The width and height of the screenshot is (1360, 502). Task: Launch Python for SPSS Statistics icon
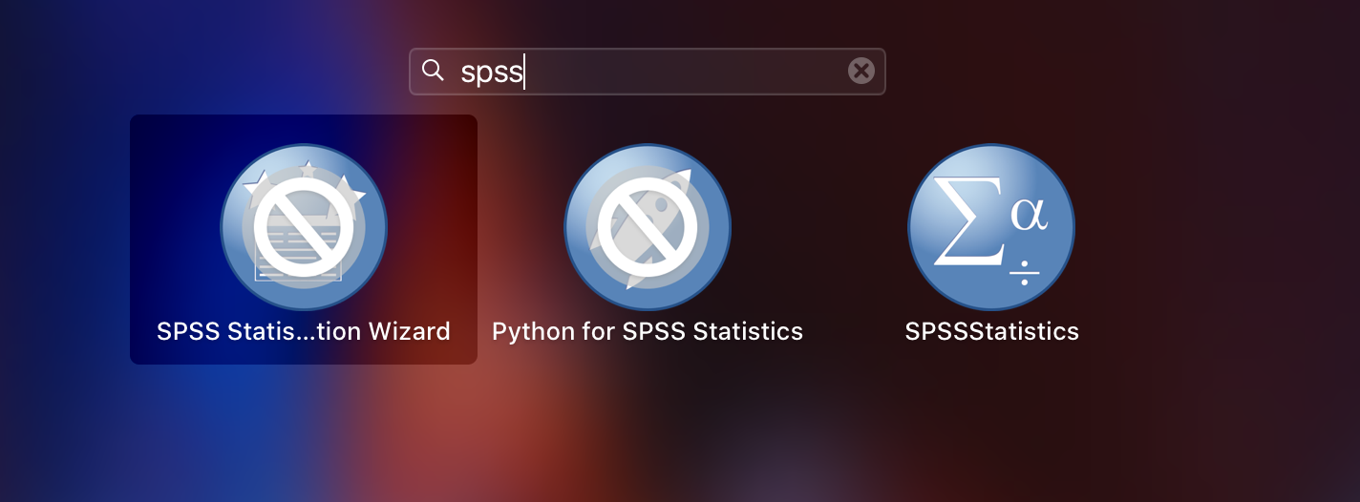(x=648, y=227)
